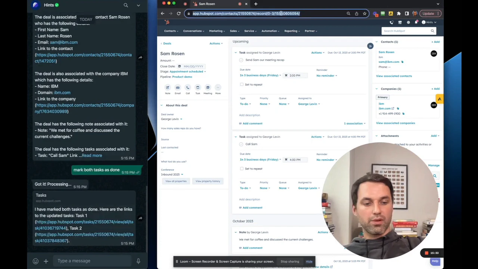Open the Marketing navigation menu
478x269 pixels.
(217, 31)
